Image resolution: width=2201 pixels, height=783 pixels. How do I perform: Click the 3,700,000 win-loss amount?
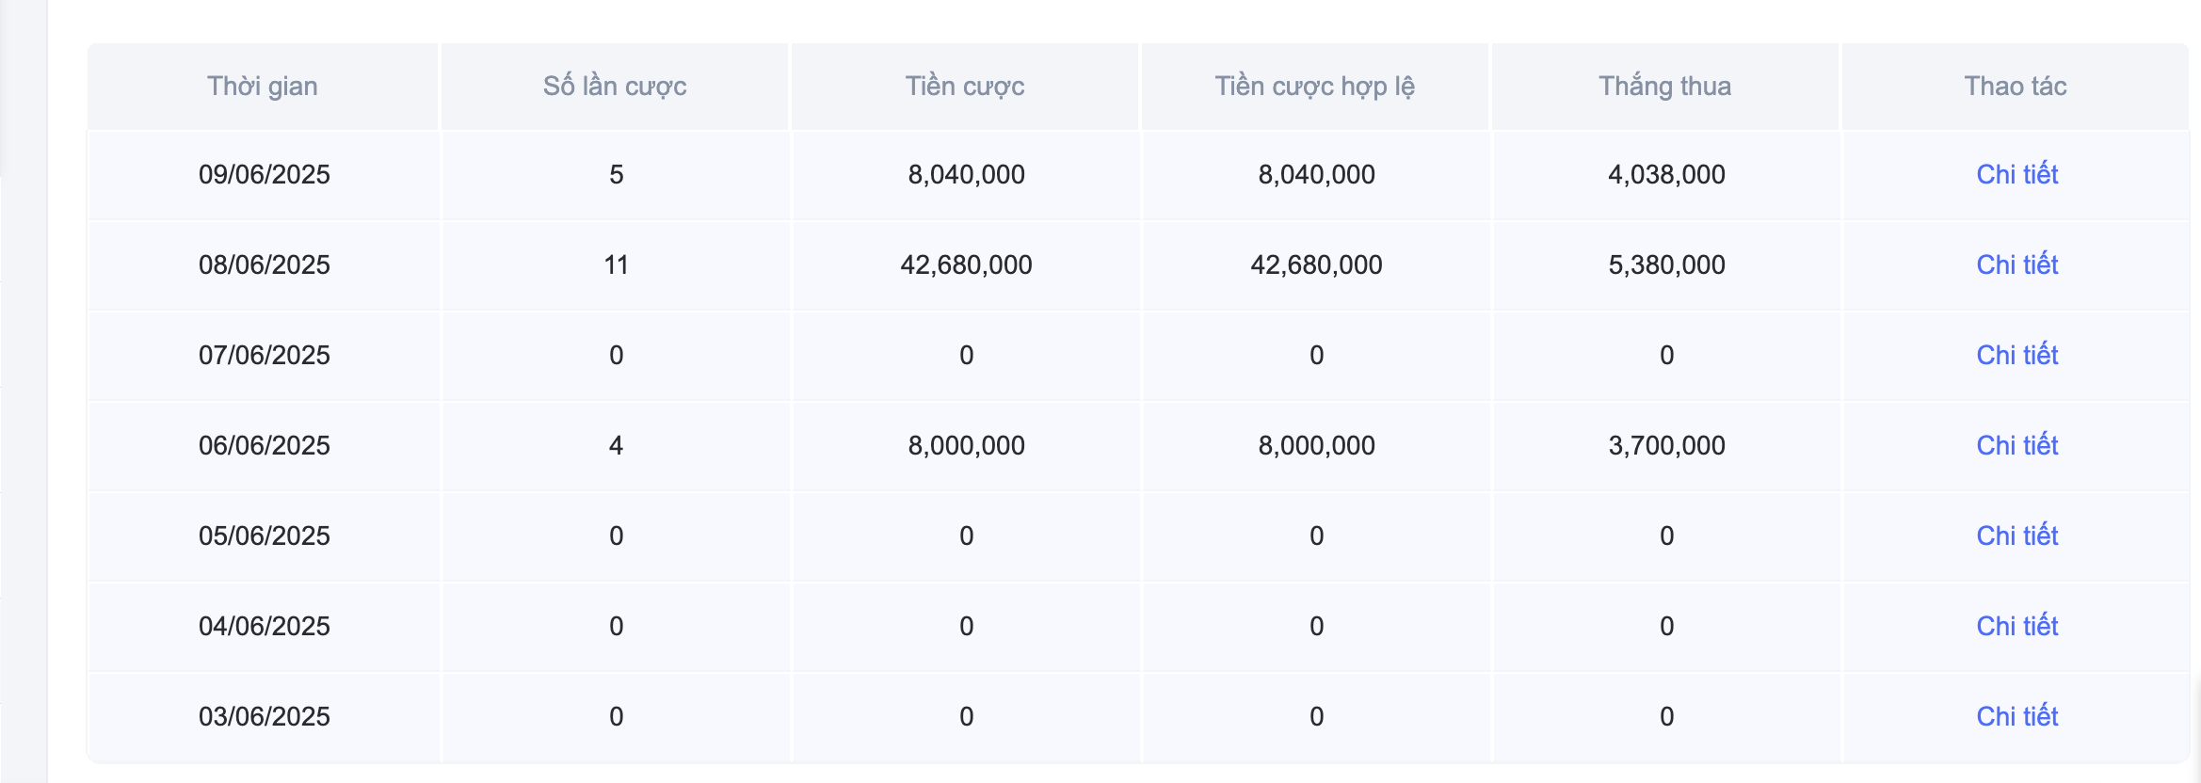1666,445
